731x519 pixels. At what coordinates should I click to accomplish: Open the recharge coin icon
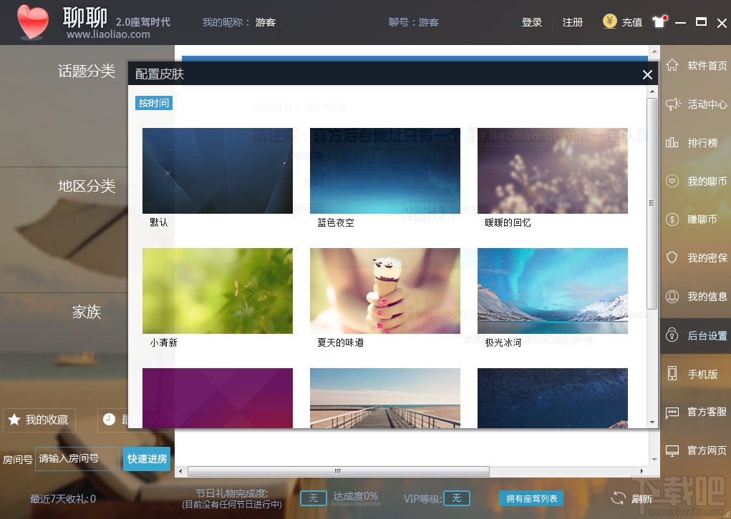pos(610,21)
